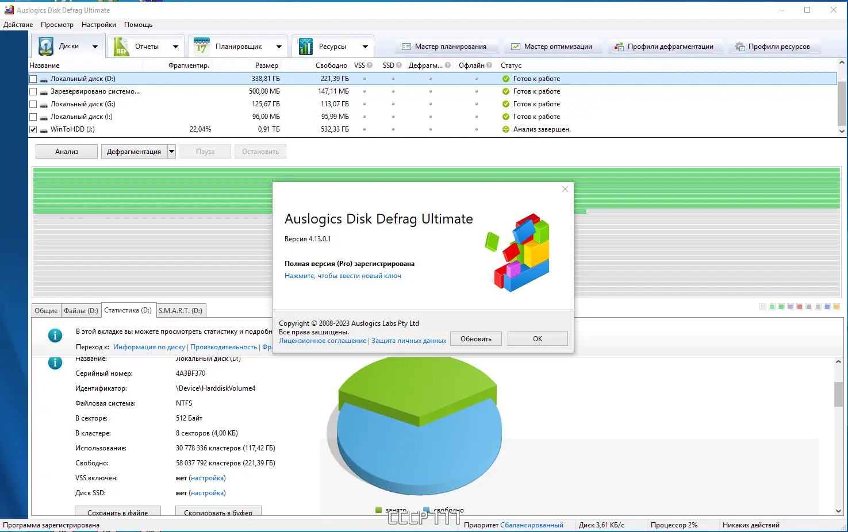The width and height of the screenshot is (848, 532).
Task: Sort the drive list by the Размер column
Action: click(267, 65)
